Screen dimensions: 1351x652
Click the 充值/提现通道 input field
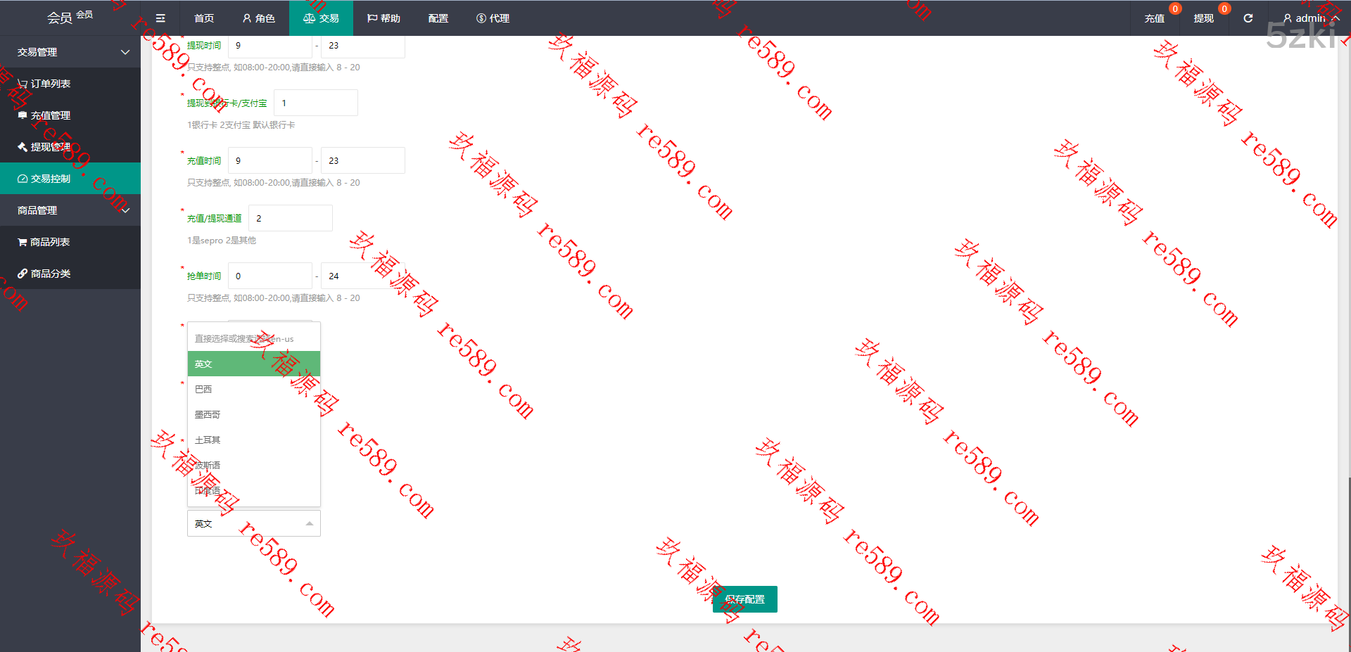click(x=290, y=218)
